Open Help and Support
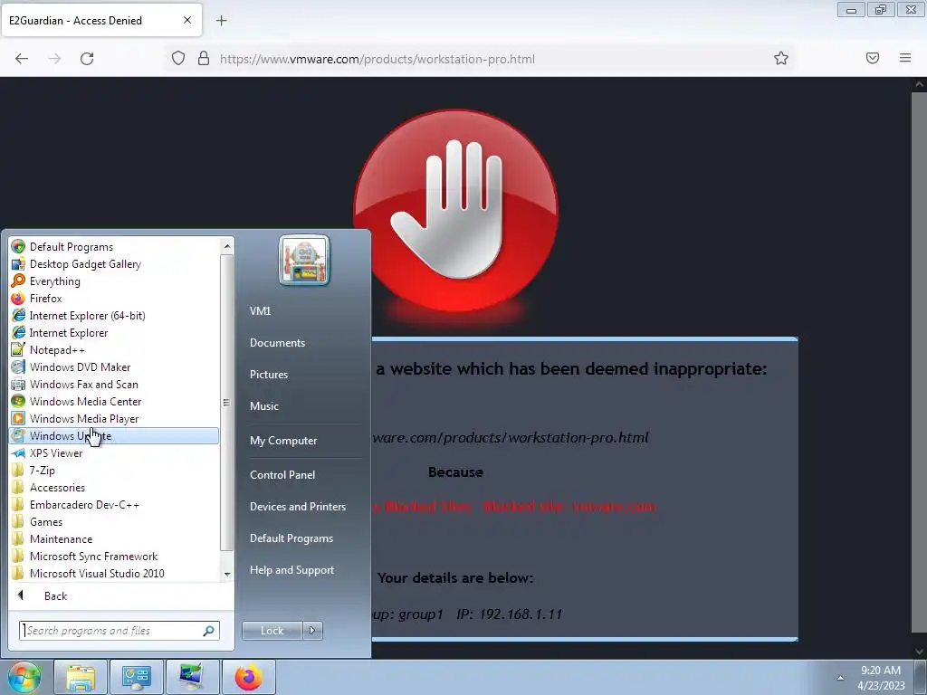Screen dimensions: 927x695 pos(291,570)
